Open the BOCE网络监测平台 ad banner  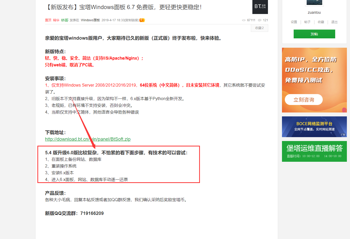(314, 127)
